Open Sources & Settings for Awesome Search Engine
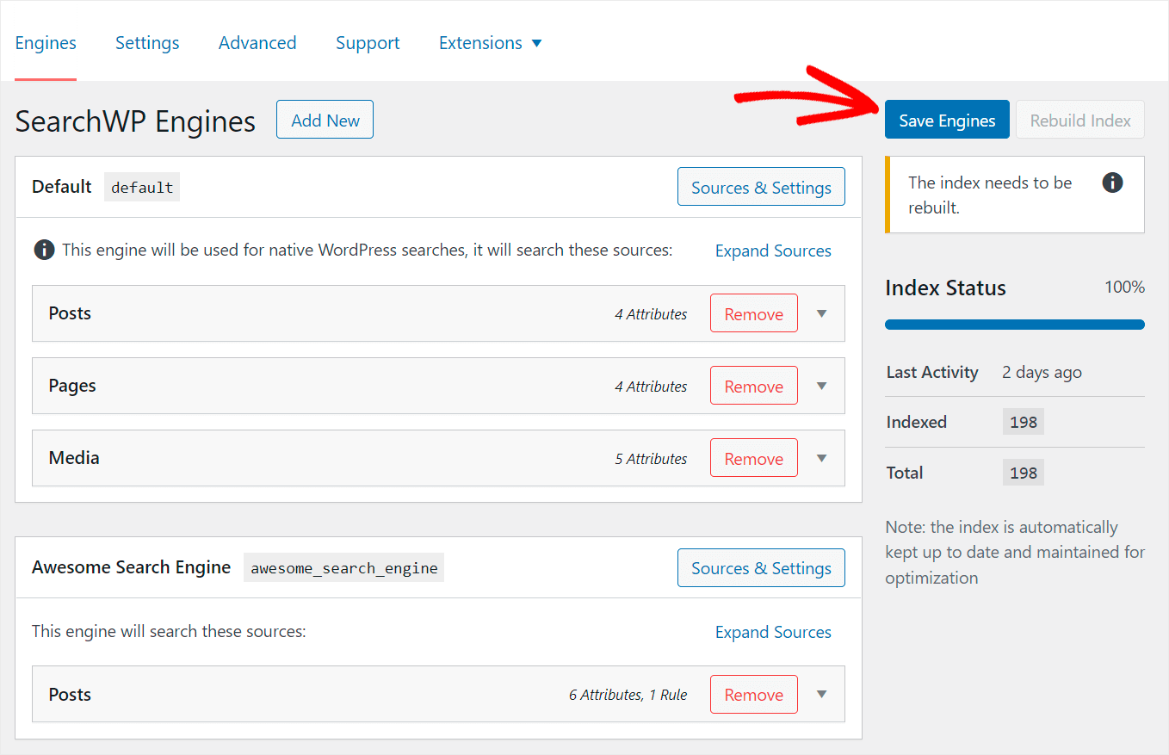The height and width of the screenshot is (755, 1169). tap(761, 568)
